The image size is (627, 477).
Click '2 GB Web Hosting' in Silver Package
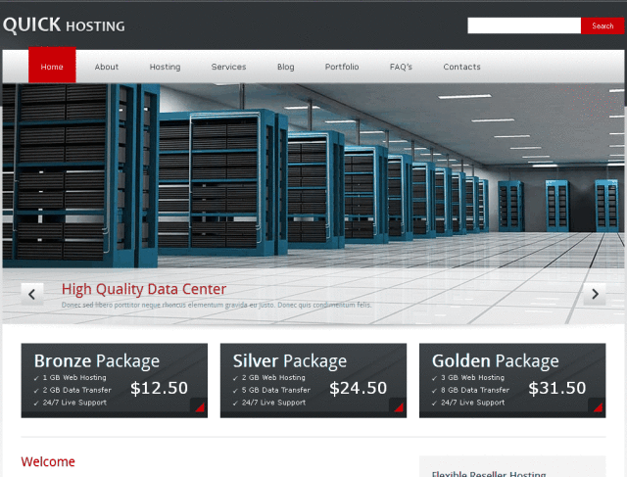point(273,377)
